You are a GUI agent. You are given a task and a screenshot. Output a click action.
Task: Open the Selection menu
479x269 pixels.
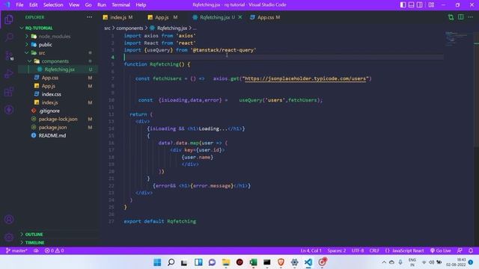53,5
